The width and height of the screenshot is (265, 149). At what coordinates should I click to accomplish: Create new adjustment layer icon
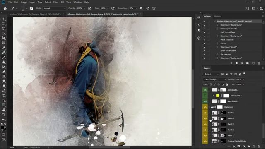point(244,147)
